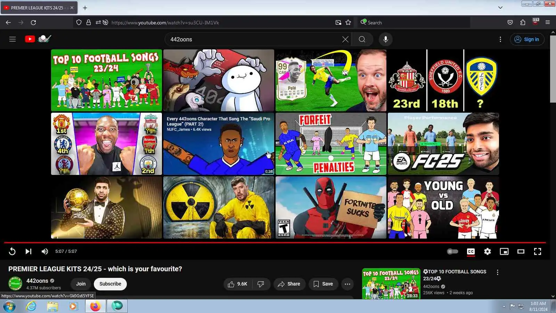
Task: Play the YOUNG VS OLD end-screen video
Action: click(443, 207)
